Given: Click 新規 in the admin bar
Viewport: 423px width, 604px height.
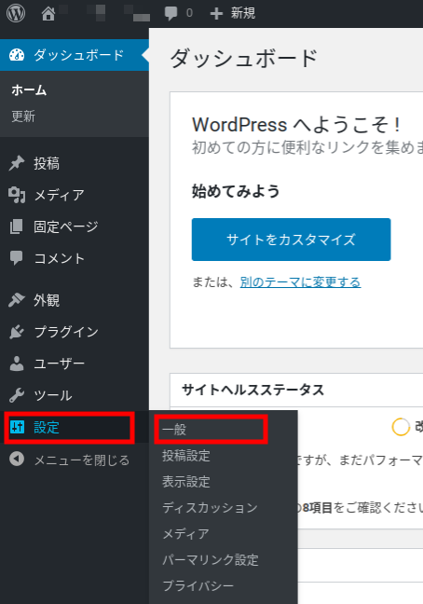Looking at the screenshot, I should [x=243, y=13].
